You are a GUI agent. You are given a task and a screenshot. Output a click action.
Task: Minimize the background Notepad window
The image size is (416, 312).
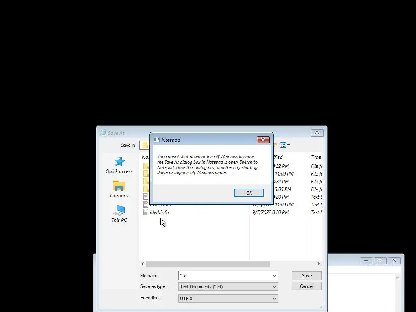366,261
